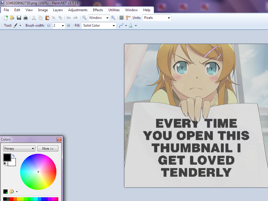Screen dimensions: 268x201
Task: Click the Paint.NET title bar app icon
Action: point(2,3)
